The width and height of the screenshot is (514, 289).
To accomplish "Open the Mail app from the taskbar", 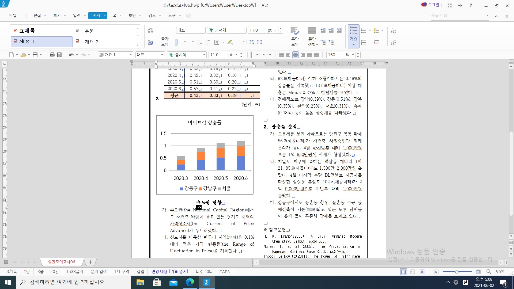I will tap(173, 282).
